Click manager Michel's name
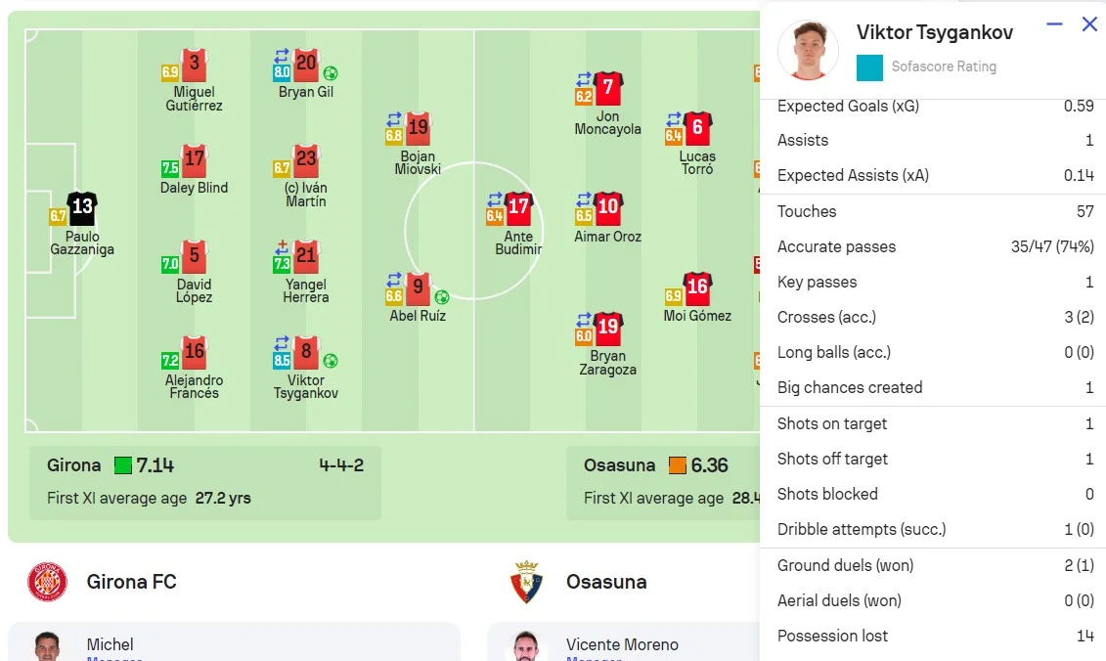Viewport: 1106px width, 661px height. click(x=110, y=644)
